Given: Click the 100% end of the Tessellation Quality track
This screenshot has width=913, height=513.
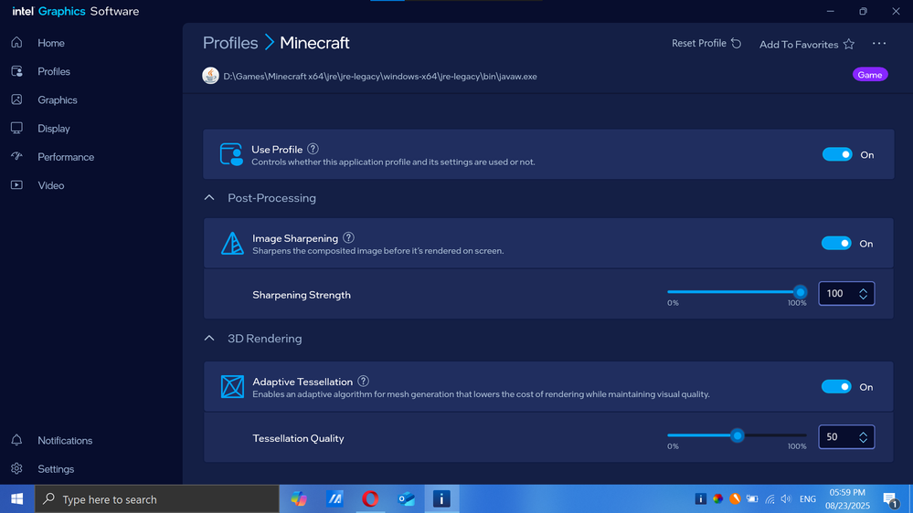Looking at the screenshot, I should click(806, 435).
